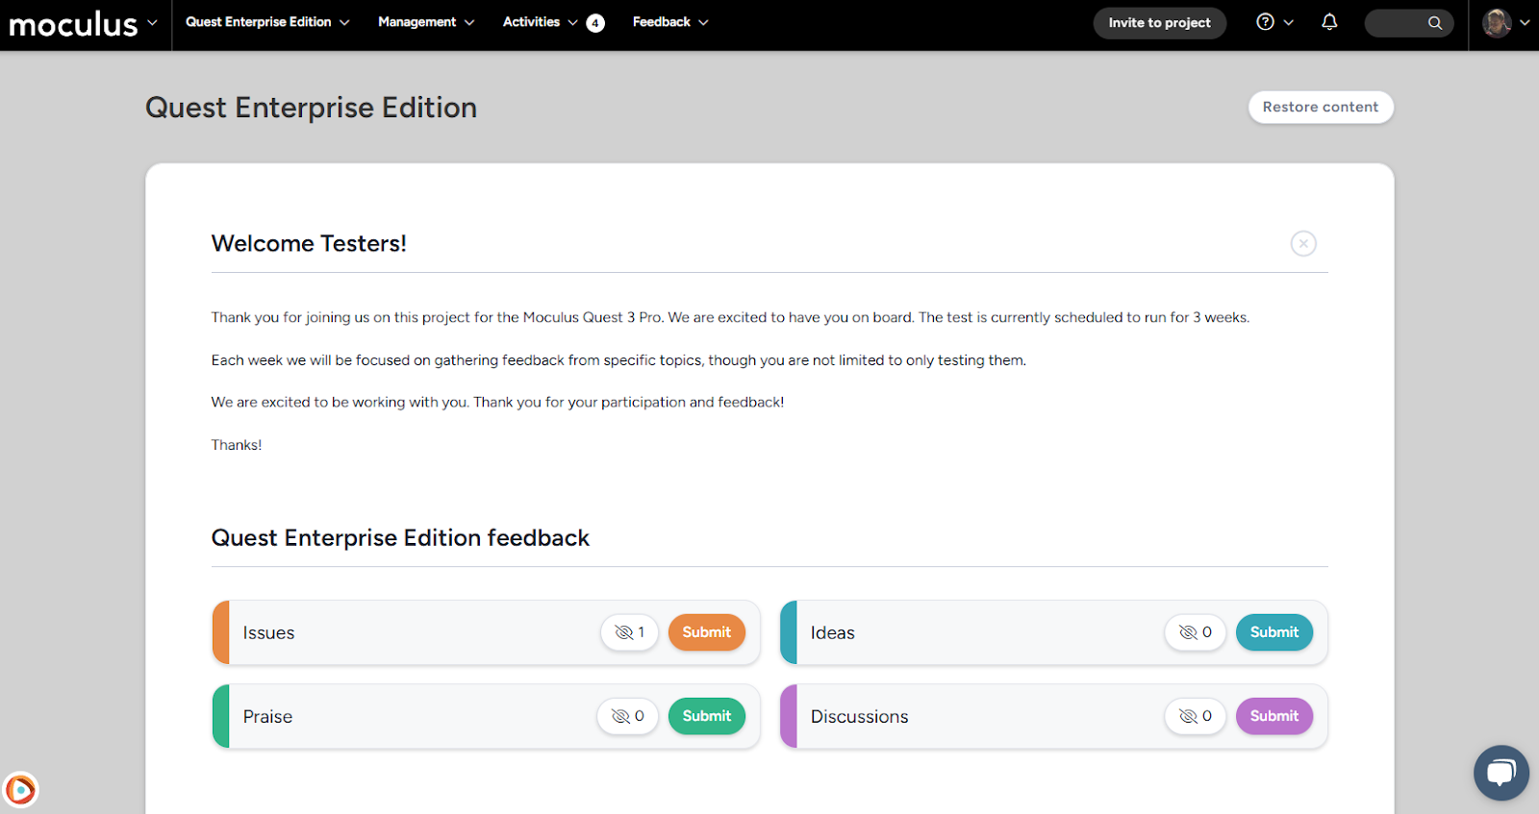Image resolution: width=1539 pixels, height=814 pixels.
Task: Click the Activities count badge
Action: tap(595, 23)
